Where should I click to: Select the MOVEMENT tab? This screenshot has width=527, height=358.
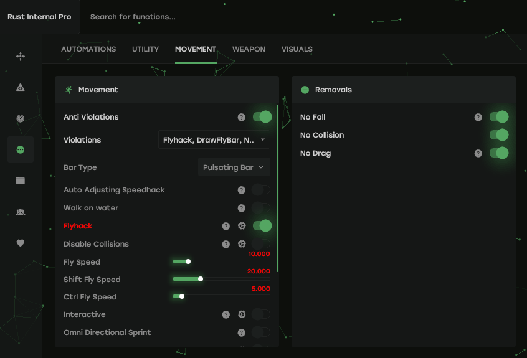click(x=195, y=49)
